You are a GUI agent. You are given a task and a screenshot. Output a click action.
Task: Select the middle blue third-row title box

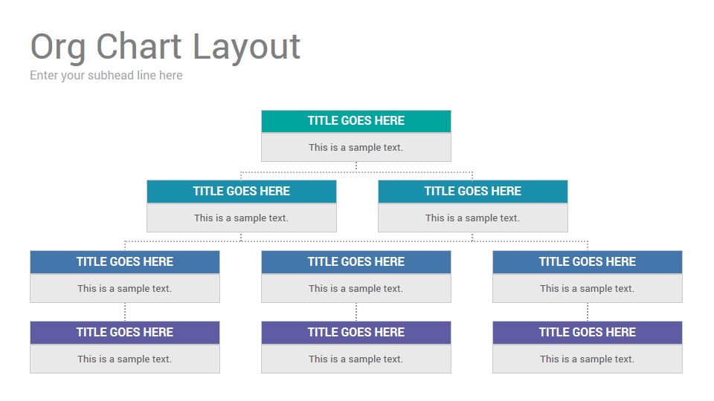356,262
